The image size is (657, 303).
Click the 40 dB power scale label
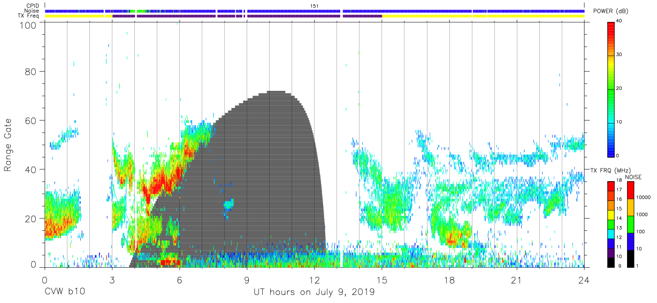click(x=620, y=21)
